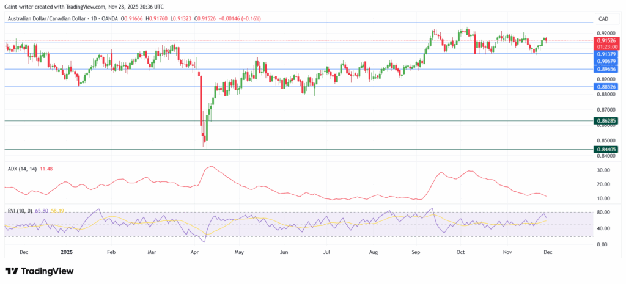Click the ADX scale value 10.00
Screen dimensions: 626x284
click(605, 198)
